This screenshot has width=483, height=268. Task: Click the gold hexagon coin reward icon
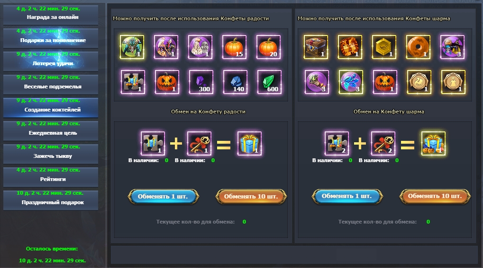pos(384,47)
